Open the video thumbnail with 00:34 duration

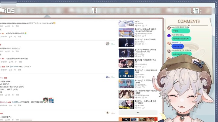(x=126, y=53)
